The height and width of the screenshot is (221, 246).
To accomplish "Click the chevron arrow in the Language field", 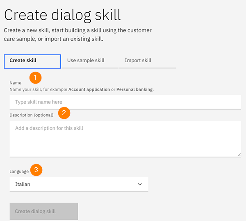I will pos(140,185).
